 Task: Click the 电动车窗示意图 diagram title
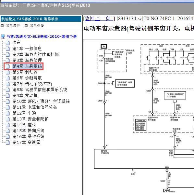139,28
